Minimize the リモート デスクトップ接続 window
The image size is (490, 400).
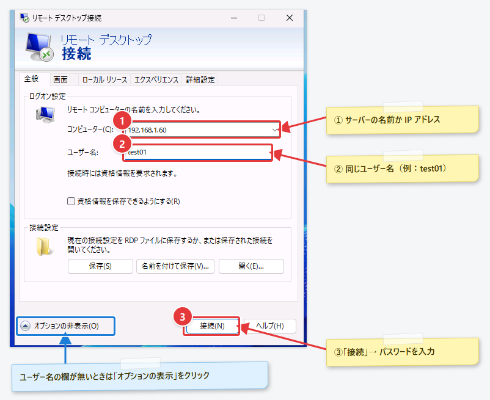tap(234, 18)
